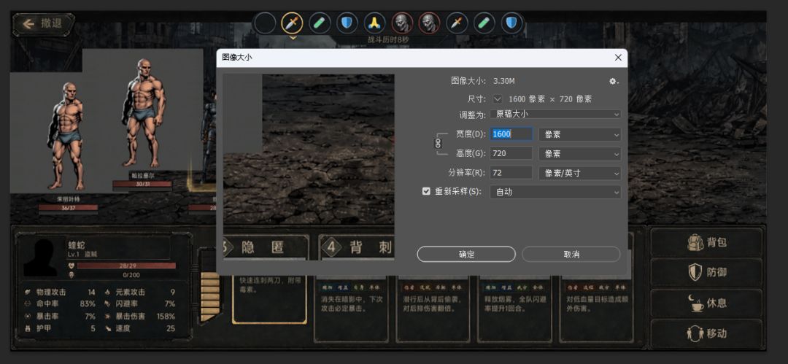
Task: Expand the 尺寸 unit dropdown arrow
Action: [498, 99]
